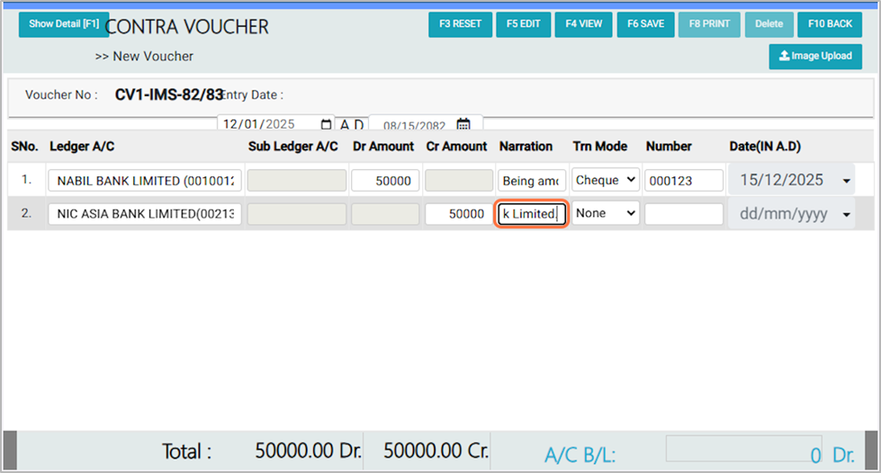881x473 pixels.
Task: Click F3 RESET button
Action: click(x=460, y=24)
